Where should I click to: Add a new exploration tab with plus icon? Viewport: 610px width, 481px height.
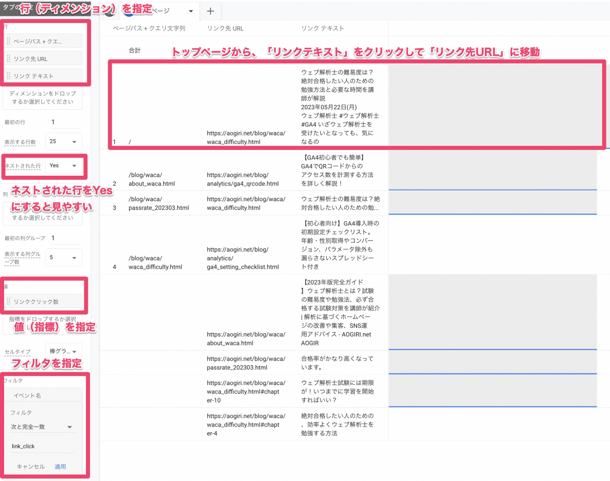click(x=210, y=11)
